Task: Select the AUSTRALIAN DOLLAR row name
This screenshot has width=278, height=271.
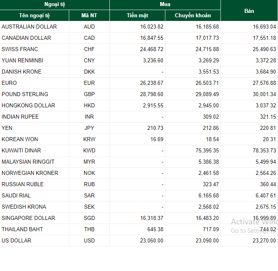Action: 29,27
